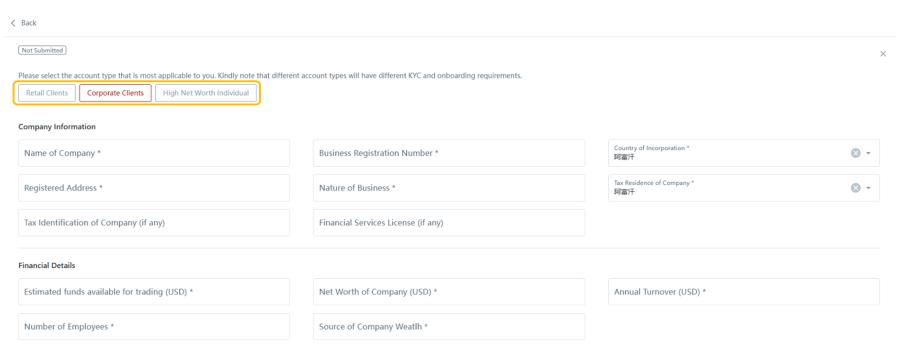Screen dimensions: 901x352
Task: Focus the Business Registration Number field
Action: click(448, 153)
